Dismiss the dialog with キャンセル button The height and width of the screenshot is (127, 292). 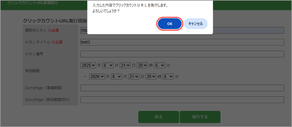pos(195,24)
